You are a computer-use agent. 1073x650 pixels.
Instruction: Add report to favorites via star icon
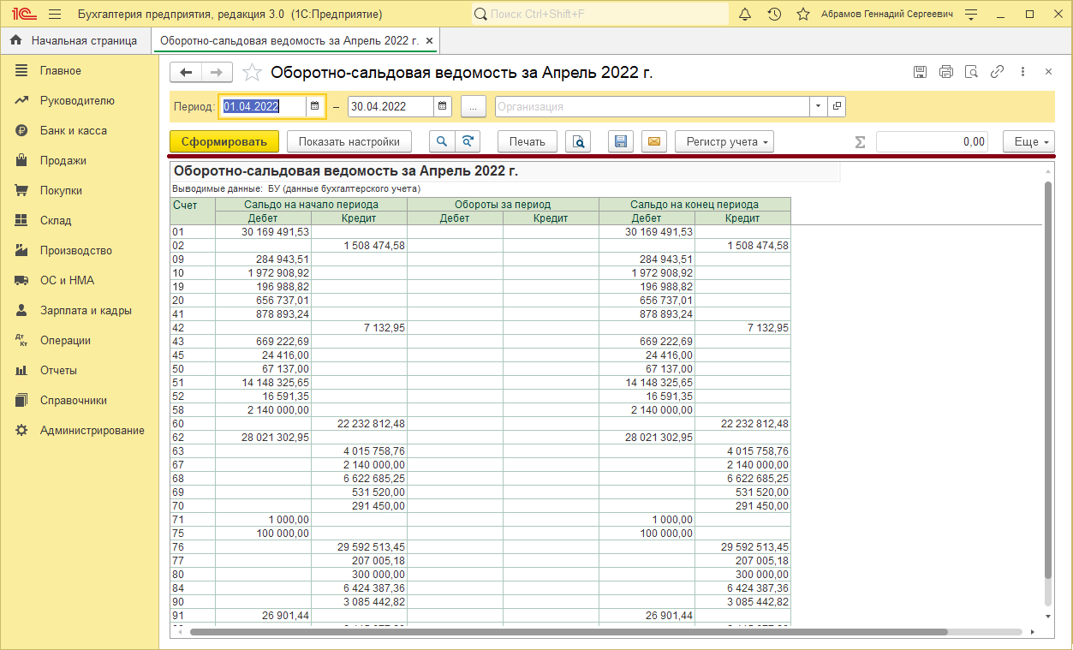coord(252,72)
